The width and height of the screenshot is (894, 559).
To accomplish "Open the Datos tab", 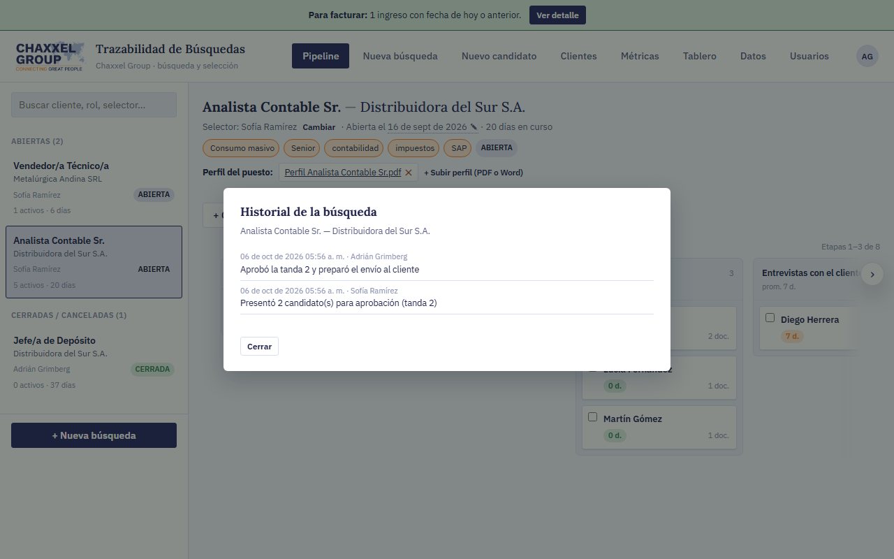I will [x=753, y=56].
